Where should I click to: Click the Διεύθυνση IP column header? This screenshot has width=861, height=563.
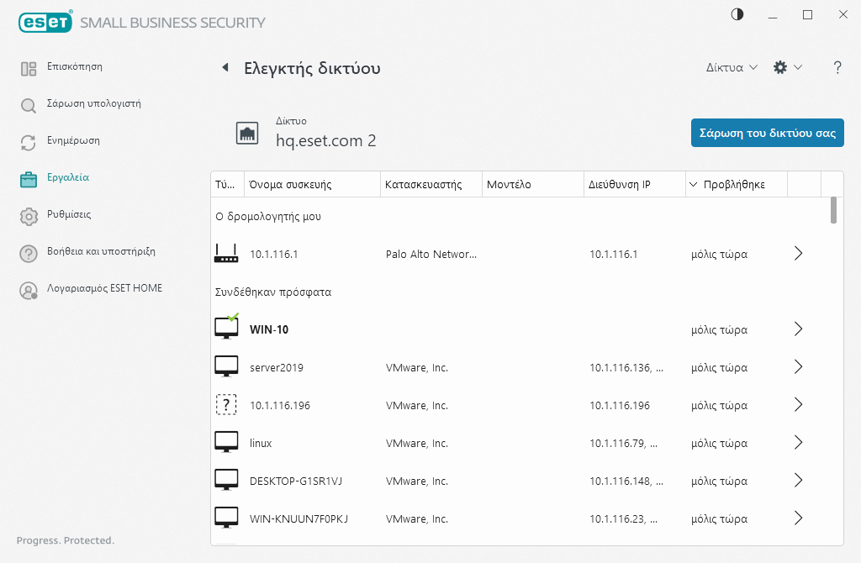(x=635, y=184)
